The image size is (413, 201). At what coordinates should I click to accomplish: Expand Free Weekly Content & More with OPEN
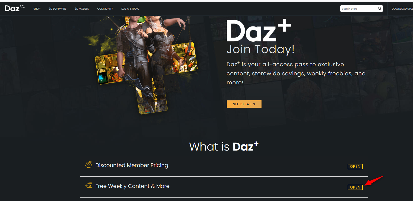[355, 187]
